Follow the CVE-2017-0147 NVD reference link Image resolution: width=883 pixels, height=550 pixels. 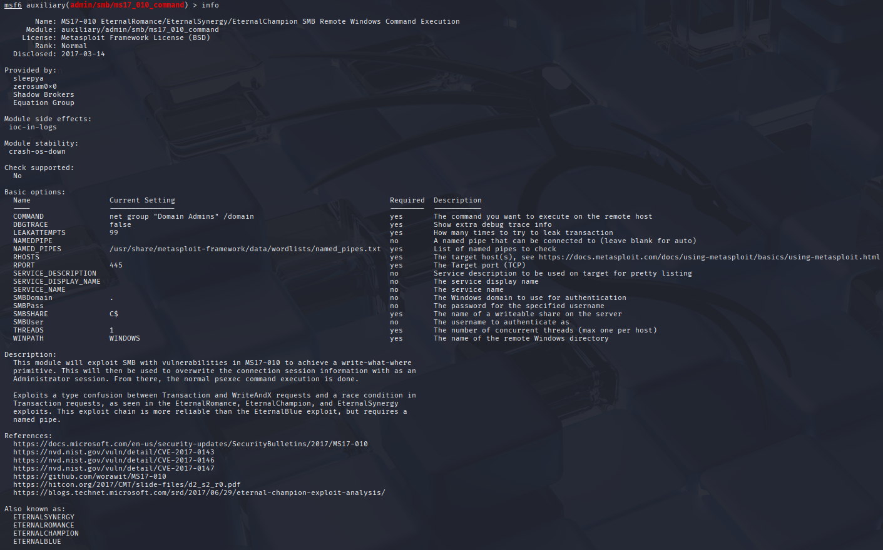coord(113,468)
